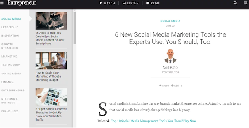Image resolution: width=249 pixels, height=128 pixels.
Task: Click the Share arrow icon
Action: (x=160, y=86)
